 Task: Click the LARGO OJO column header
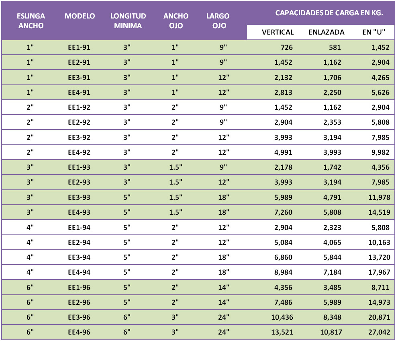[218, 21]
